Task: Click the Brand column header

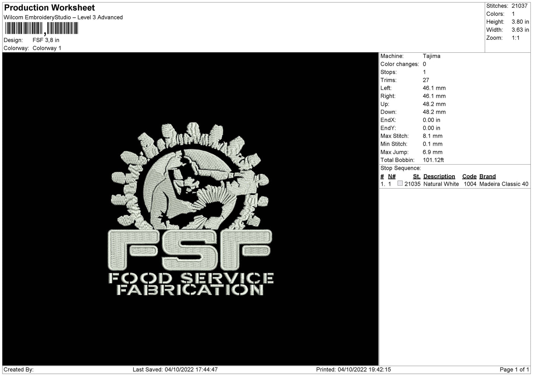Action: 488,176
